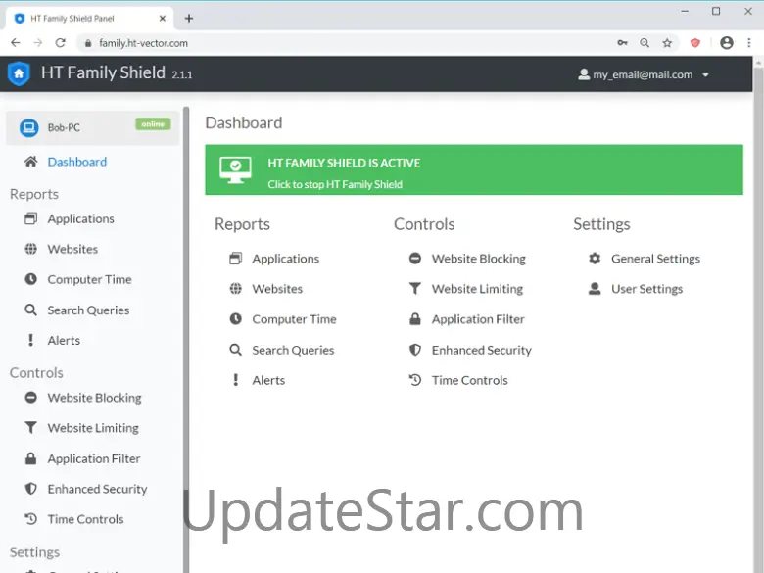Click the Search Queries magnifier icon in main panel
This screenshot has width=764, height=573.
coord(235,350)
